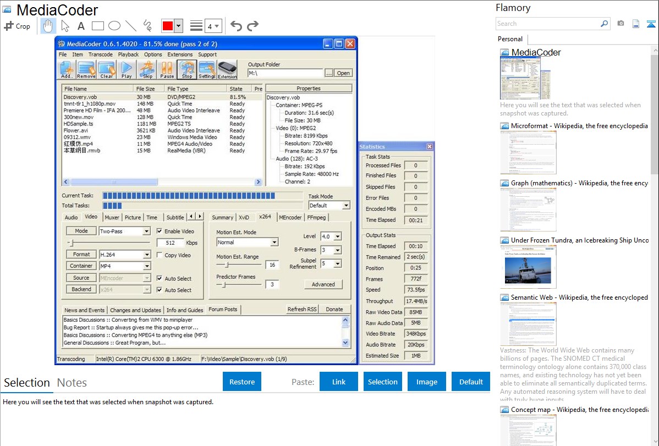This screenshot has height=446, width=659.
Task: Click the Restore button
Action: 242,382
